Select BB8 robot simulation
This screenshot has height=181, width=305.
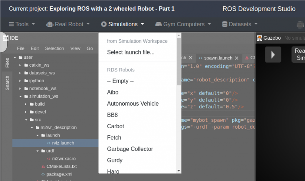pos(112,115)
